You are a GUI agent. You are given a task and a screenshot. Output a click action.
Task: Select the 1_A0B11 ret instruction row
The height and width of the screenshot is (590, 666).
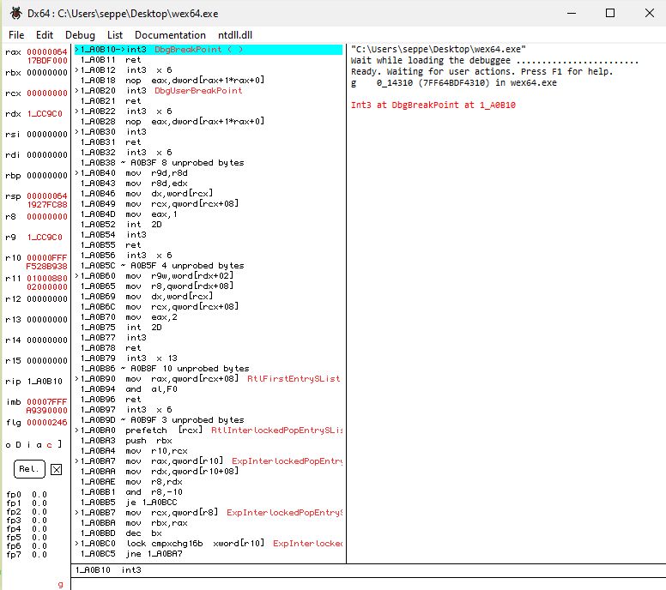[209, 60]
